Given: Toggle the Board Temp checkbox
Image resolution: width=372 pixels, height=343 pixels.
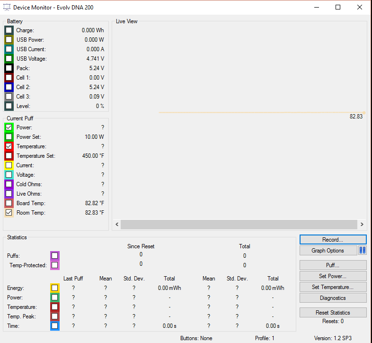Looking at the screenshot, I should [x=9, y=203].
